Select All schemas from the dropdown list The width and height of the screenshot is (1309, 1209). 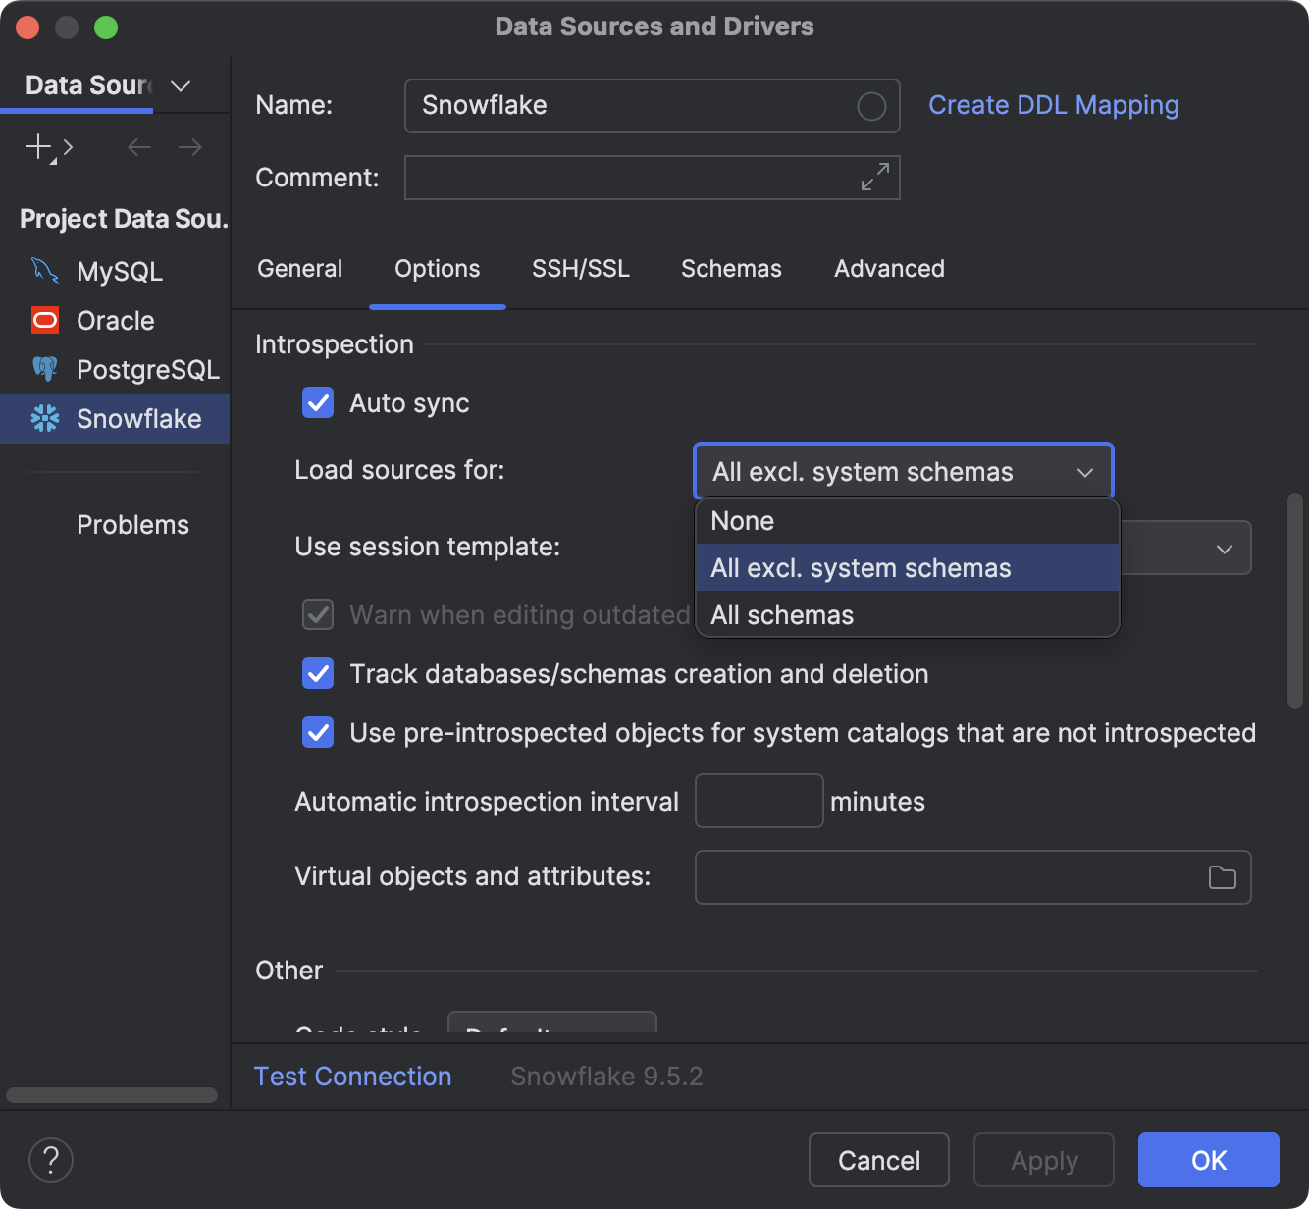pyautogui.click(x=782, y=614)
